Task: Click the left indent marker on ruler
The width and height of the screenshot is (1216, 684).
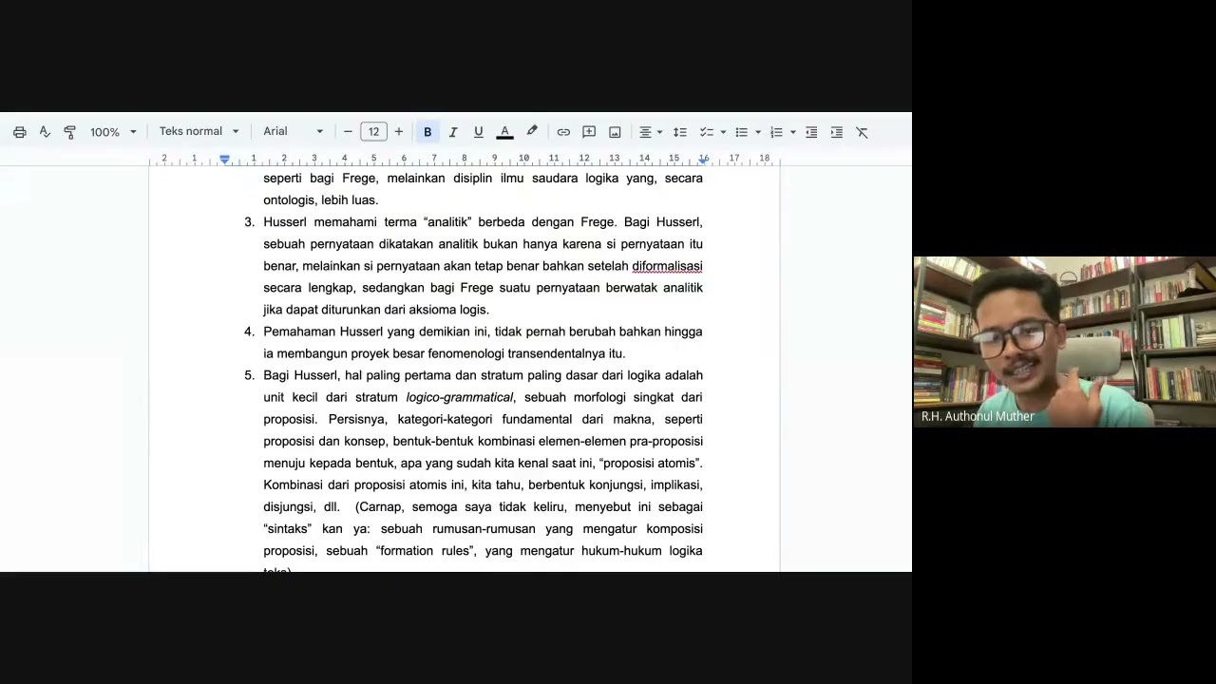Action: pyautogui.click(x=225, y=159)
